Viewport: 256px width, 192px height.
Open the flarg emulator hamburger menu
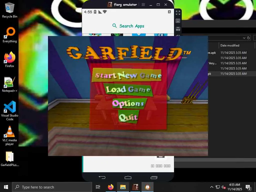(x=143, y=4)
